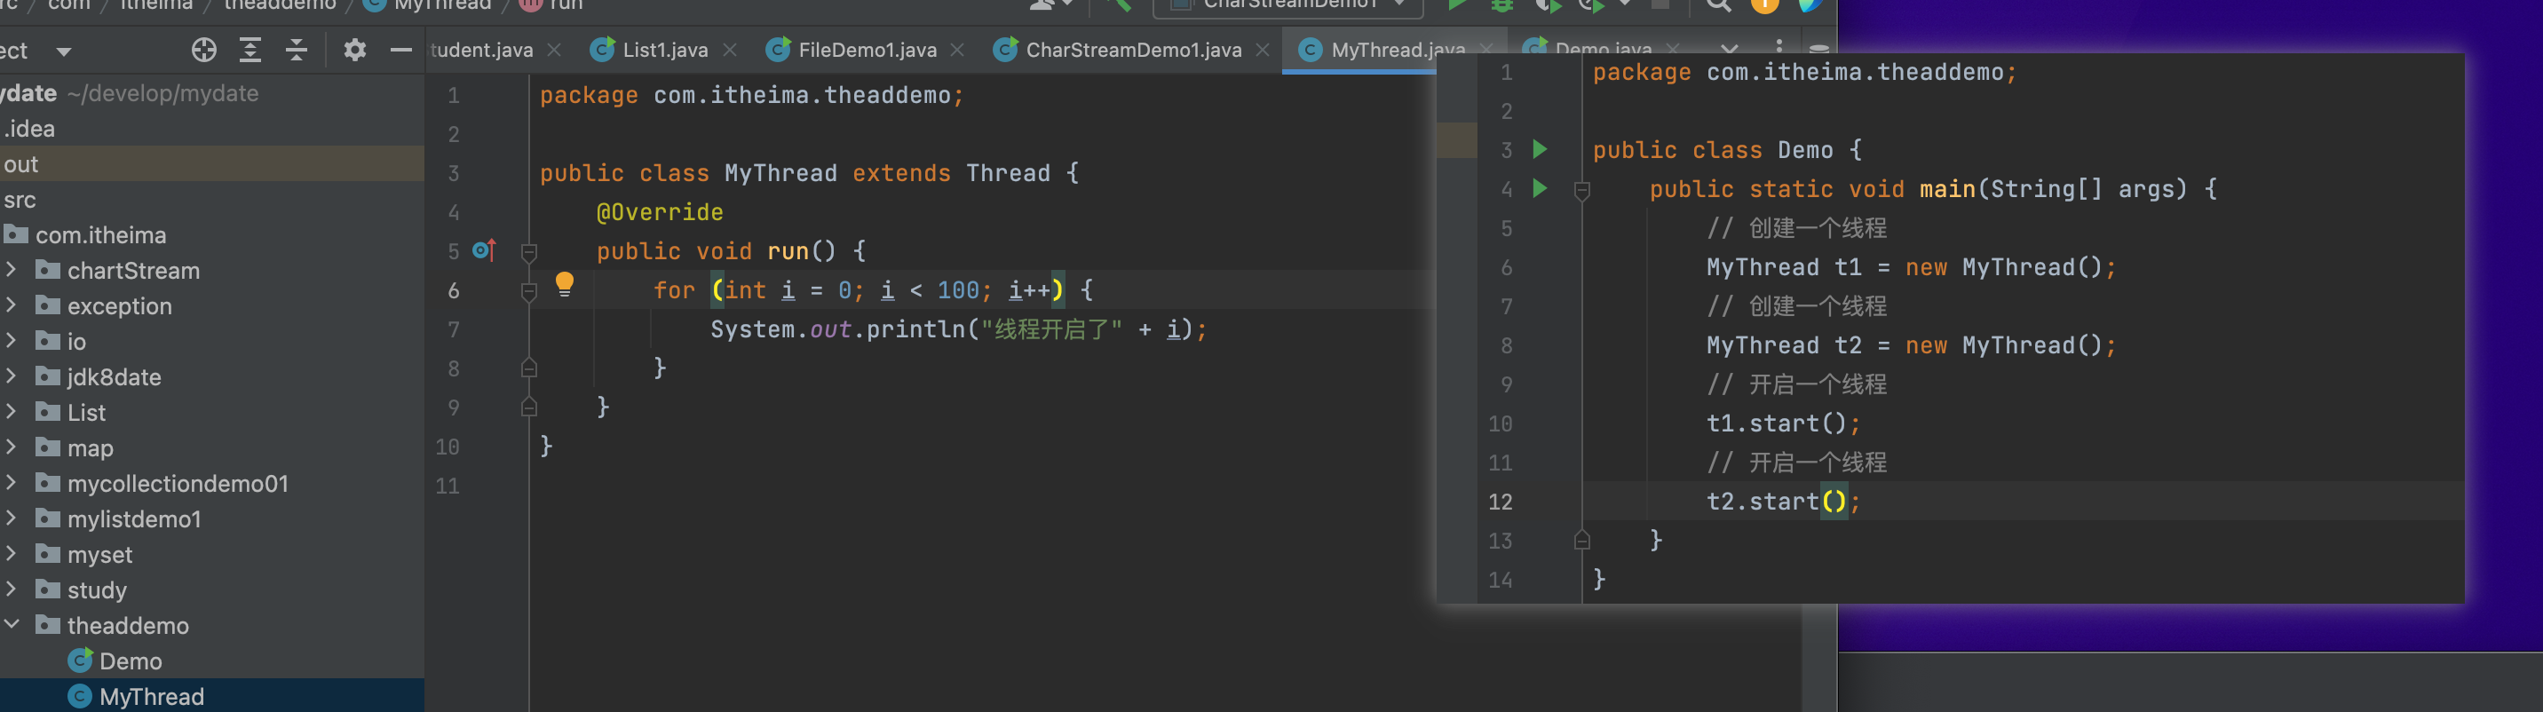Click the override gutter icon on line 5

tap(484, 251)
